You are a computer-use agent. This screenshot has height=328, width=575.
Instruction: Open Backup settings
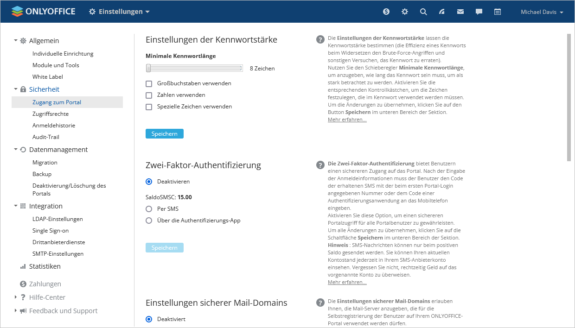coord(42,174)
